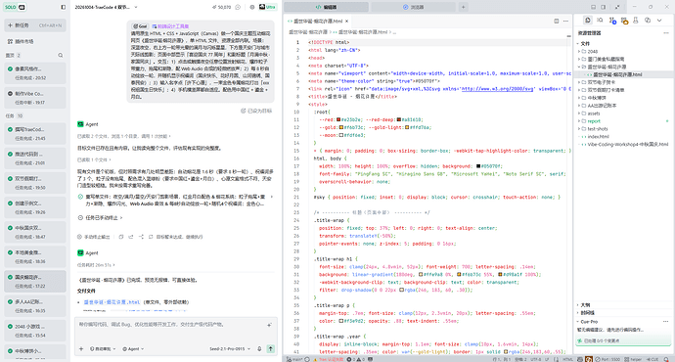Expand the report folder
The image size is (675, 362).
coord(623,121)
